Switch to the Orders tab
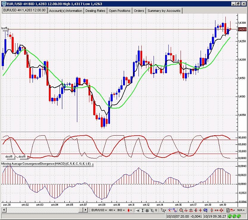Viewport: 248px width, 220px height. [139, 11]
